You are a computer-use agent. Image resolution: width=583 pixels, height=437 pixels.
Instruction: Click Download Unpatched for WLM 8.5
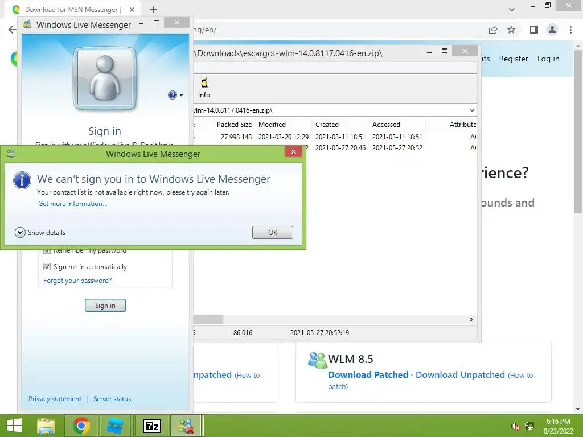pos(460,374)
